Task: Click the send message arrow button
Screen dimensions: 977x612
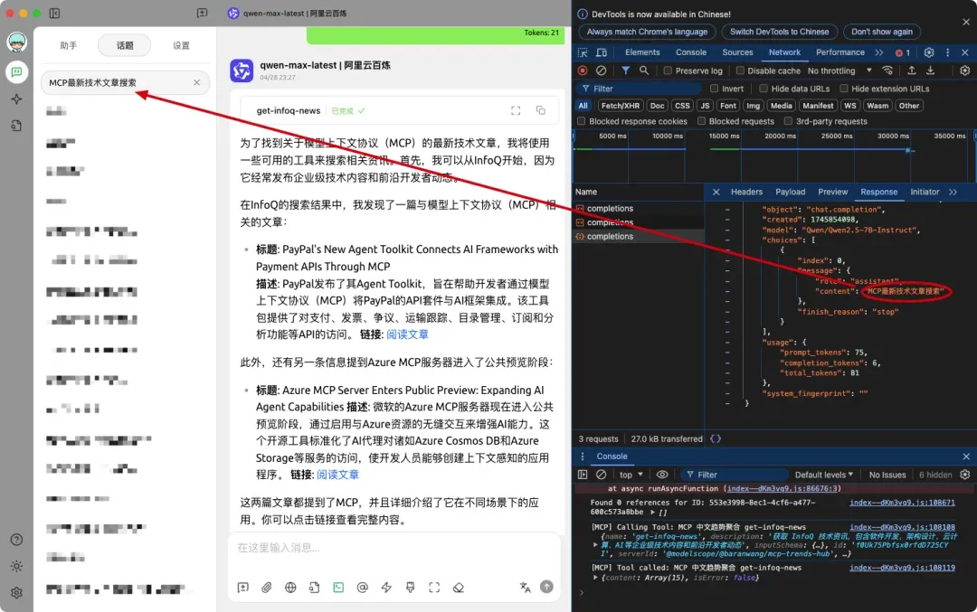Action: pyautogui.click(x=546, y=587)
